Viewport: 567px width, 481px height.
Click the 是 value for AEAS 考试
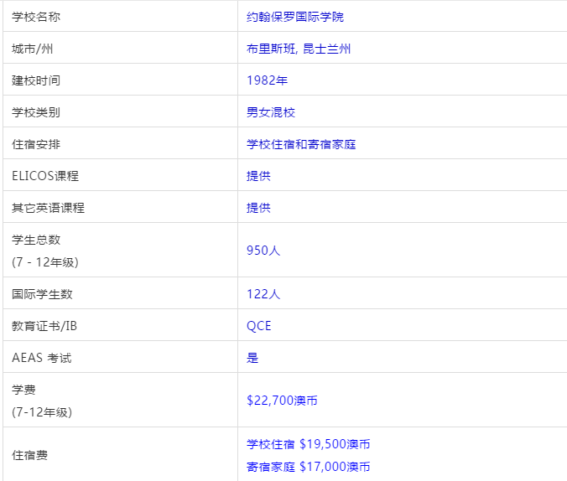point(252,358)
